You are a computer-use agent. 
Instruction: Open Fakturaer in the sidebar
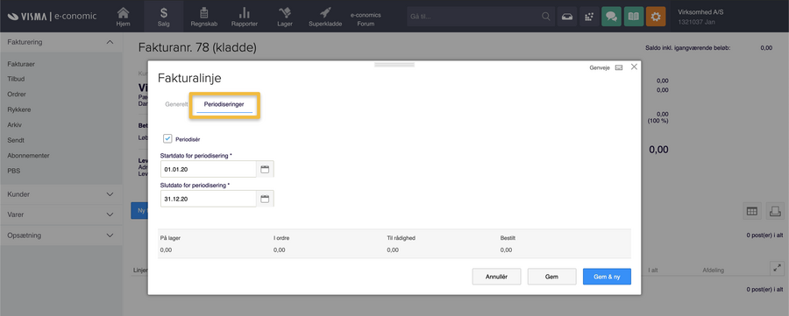coord(21,64)
